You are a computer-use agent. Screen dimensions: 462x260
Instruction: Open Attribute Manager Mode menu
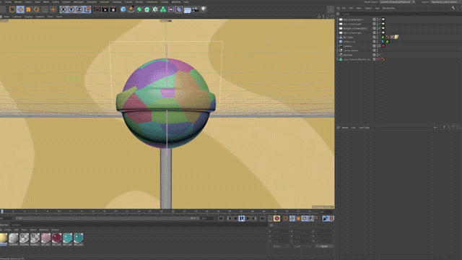345,128
